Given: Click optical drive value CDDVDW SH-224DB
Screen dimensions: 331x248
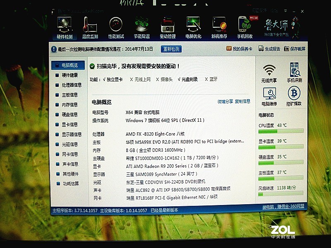Looking at the screenshot, I should pyautogui.click(x=165, y=182).
